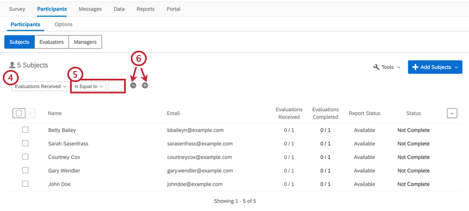
Task: Switch to the Survey tab
Action: tap(17, 9)
